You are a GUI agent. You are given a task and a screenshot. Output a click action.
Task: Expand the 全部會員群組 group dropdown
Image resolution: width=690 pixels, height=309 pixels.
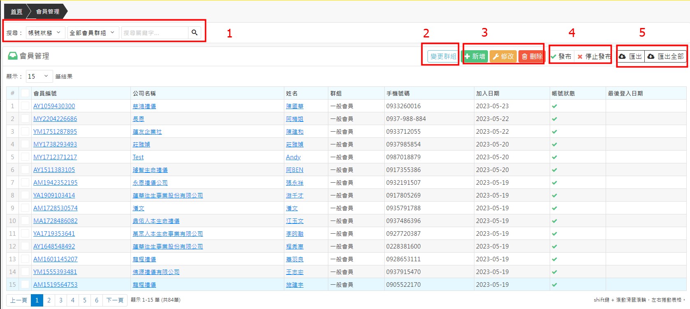tap(93, 33)
